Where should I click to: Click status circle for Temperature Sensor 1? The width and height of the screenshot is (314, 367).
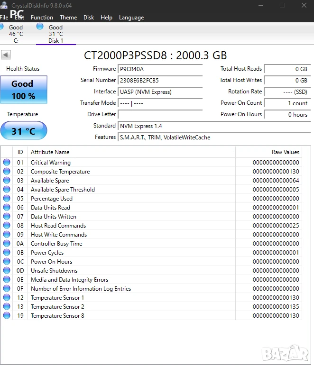tap(7, 297)
